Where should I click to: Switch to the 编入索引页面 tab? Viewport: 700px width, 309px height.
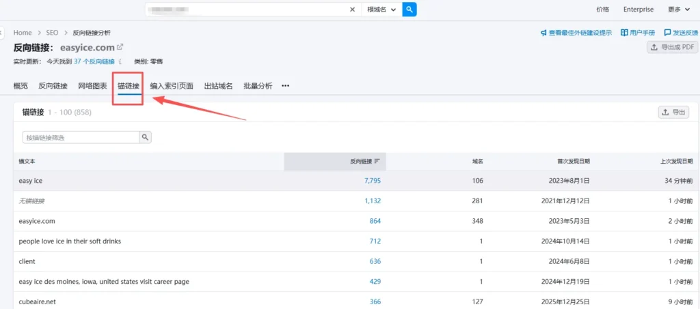[172, 86]
